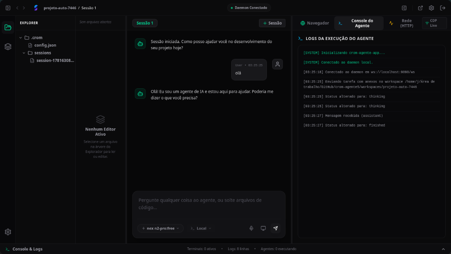The height and width of the screenshot is (254, 451).
Task: Go back with the left arrow
Action: pos(17,8)
